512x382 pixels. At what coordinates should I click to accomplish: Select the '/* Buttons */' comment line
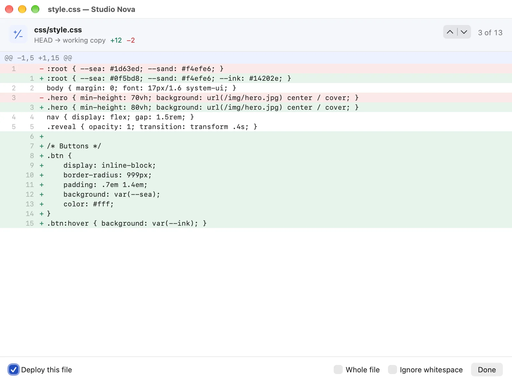[256, 146]
